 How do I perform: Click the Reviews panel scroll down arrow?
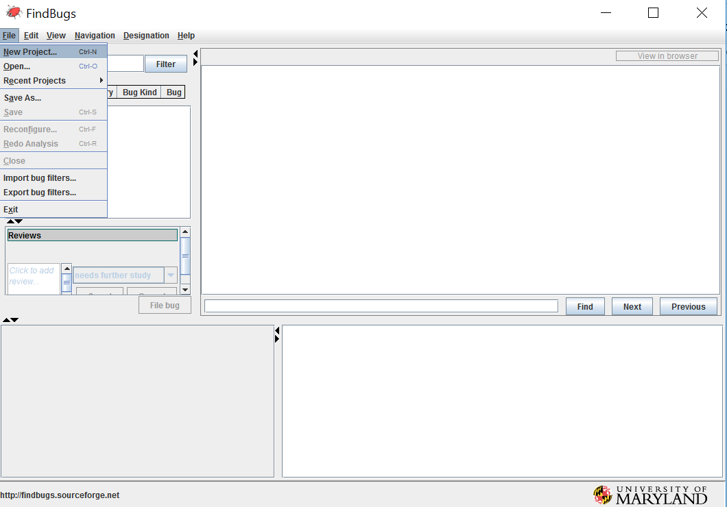click(185, 290)
